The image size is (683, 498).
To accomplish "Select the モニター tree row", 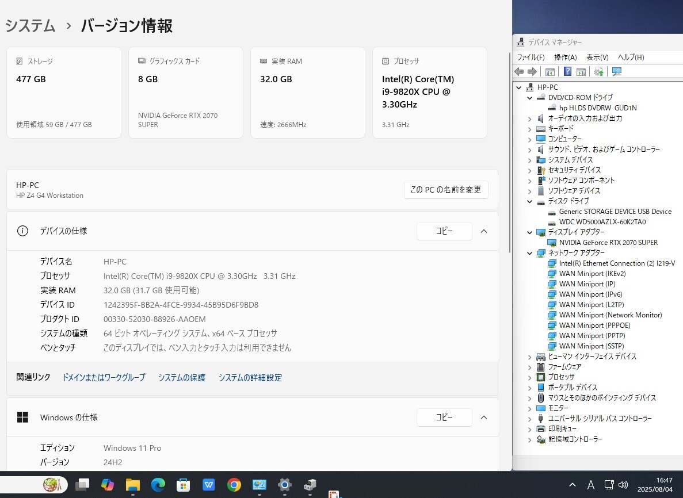I will (x=558, y=408).
